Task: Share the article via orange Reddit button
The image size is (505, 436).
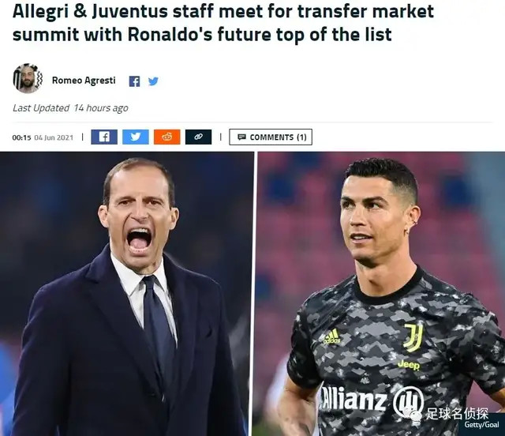Action: pyautogui.click(x=166, y=137)
